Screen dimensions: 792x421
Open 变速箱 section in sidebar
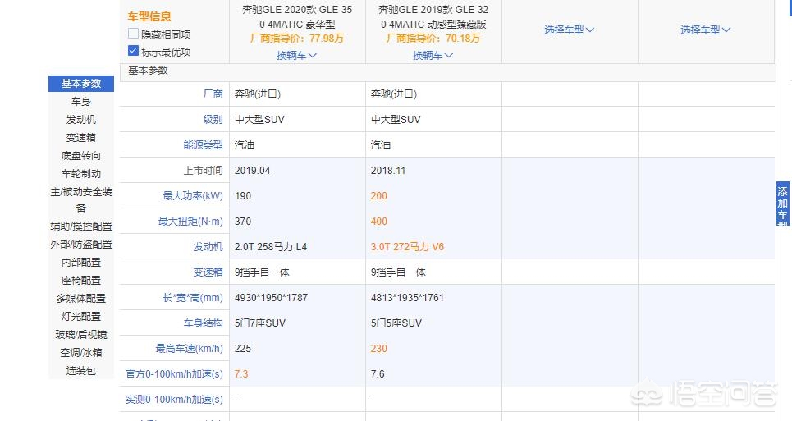pyautogui.click(x=81, y=137)
